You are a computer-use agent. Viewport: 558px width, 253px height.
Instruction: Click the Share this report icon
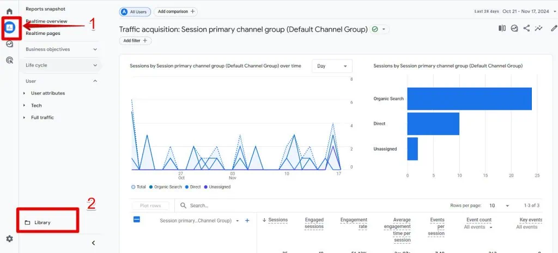point(526,29)
